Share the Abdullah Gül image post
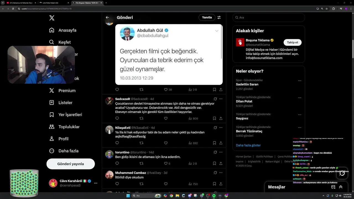The height and width of the screenshot is (199, 354). pos(221,90)
